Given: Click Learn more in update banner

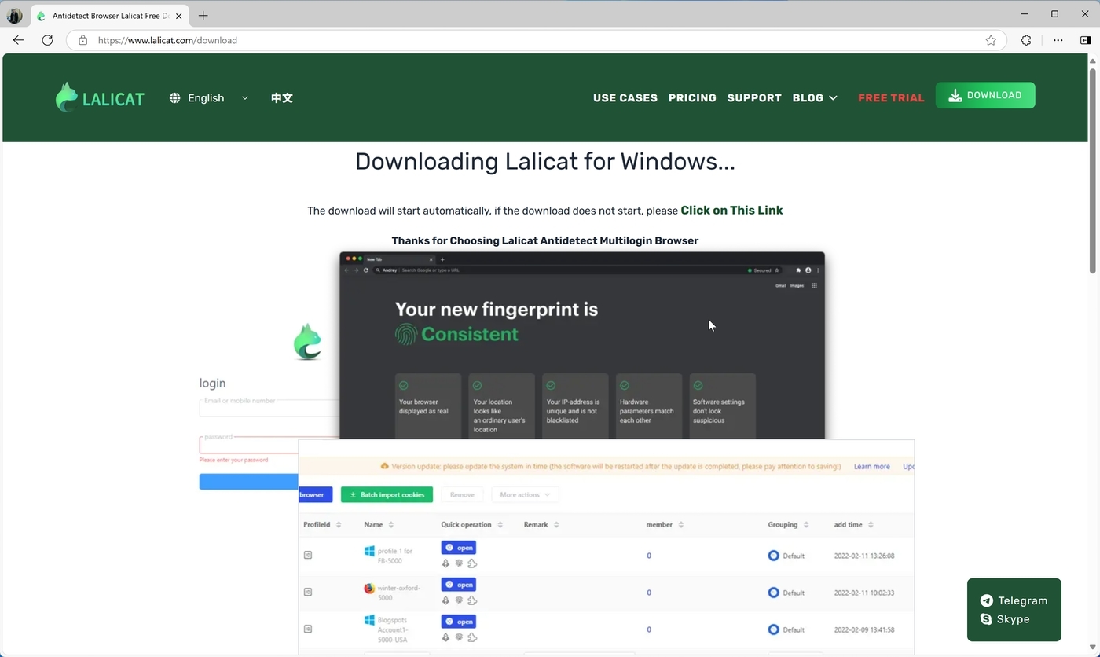Looking at the screenshot, I should pyautogui.click(x=871, y=466).
